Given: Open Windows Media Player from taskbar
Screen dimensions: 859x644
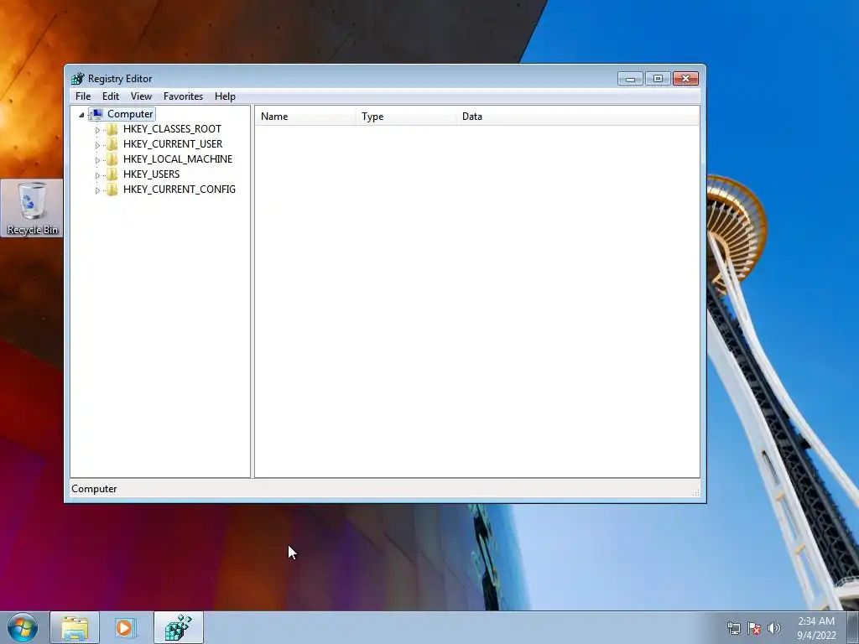Looking at the screenshot, I should (125, 627).
